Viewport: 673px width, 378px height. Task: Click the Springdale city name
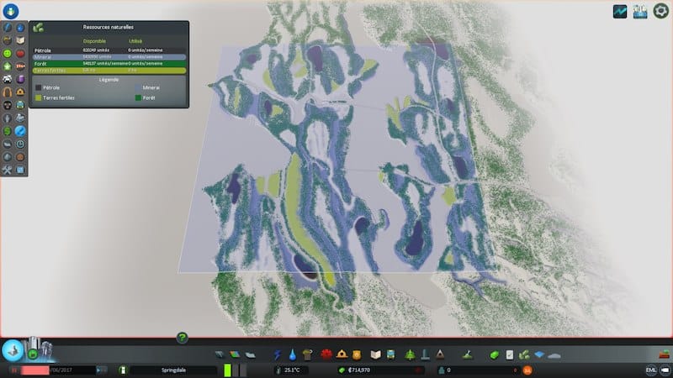click(x=173, y=370)
